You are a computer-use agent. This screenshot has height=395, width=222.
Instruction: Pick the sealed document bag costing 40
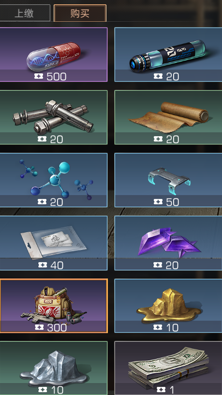click(54, 243)
